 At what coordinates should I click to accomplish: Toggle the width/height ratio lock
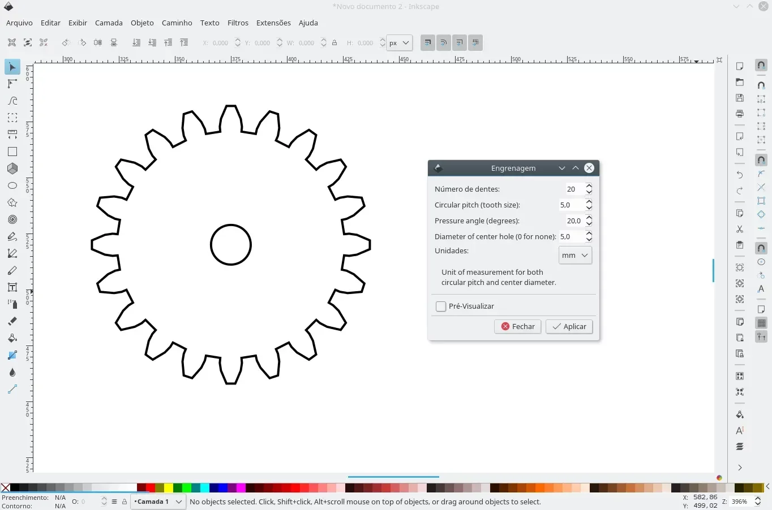point(334,43)
